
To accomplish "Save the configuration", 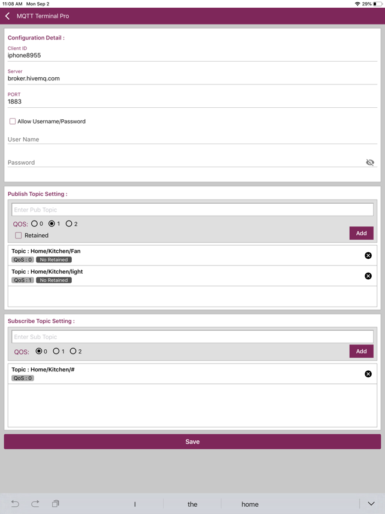I will 192,442.
